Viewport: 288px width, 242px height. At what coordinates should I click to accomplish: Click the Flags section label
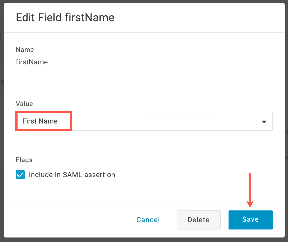tap(24, 160)
